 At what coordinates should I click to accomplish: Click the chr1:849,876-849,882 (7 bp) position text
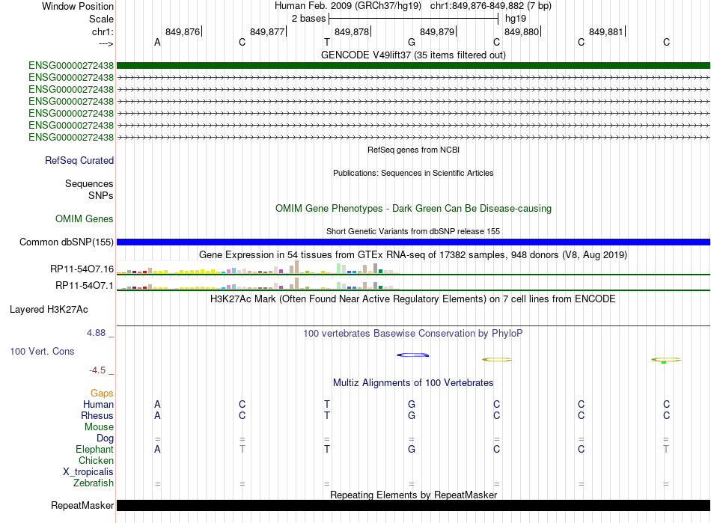(x=491, y=6)
